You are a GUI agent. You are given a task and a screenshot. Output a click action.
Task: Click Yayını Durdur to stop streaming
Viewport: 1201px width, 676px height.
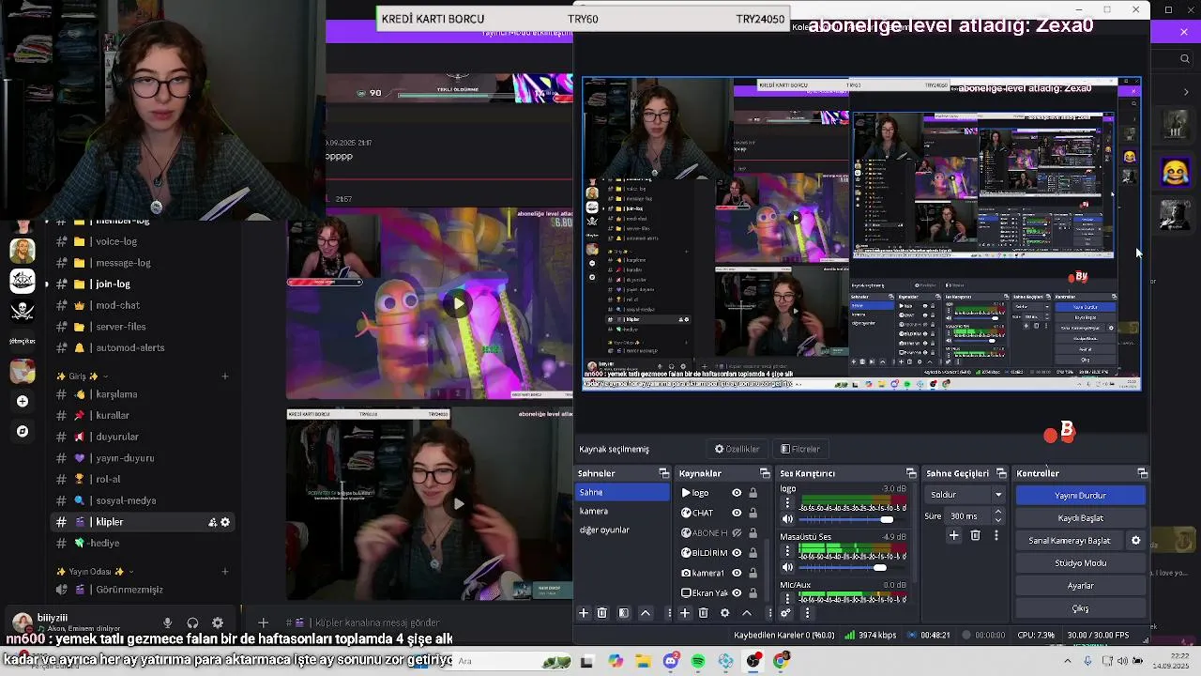1081,496
